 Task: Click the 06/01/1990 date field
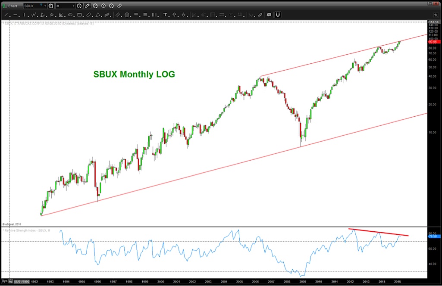point(22,282)
